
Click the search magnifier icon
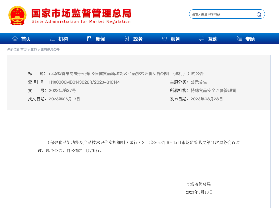click(259, 14)
